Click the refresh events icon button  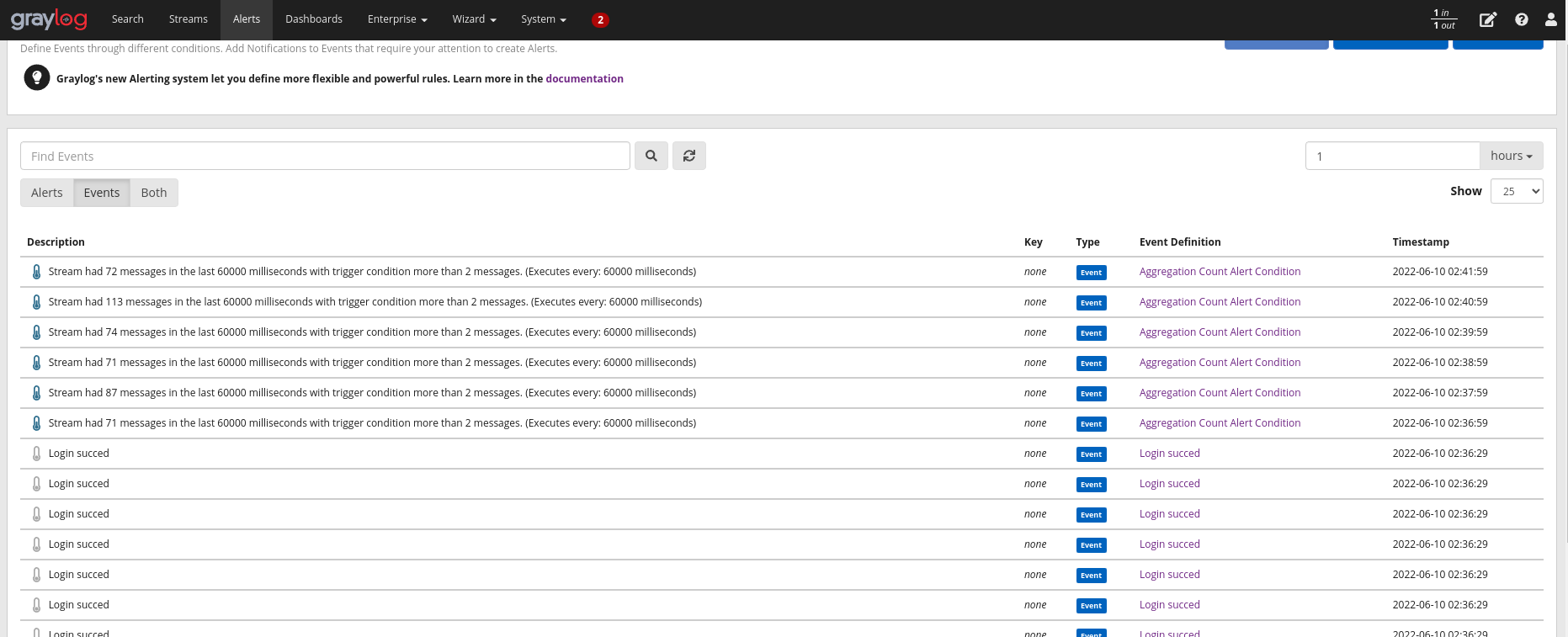688,156
